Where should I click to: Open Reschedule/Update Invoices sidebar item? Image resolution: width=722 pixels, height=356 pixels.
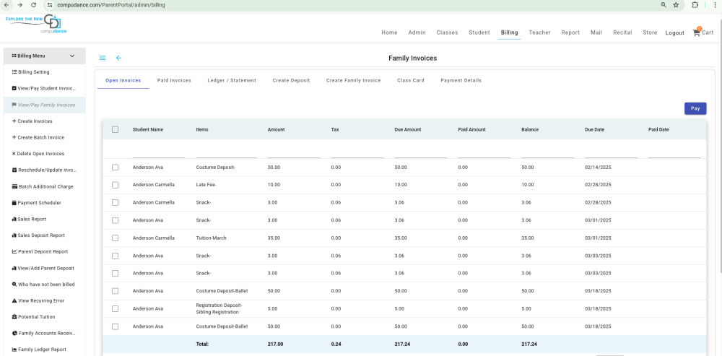[44, 170]
